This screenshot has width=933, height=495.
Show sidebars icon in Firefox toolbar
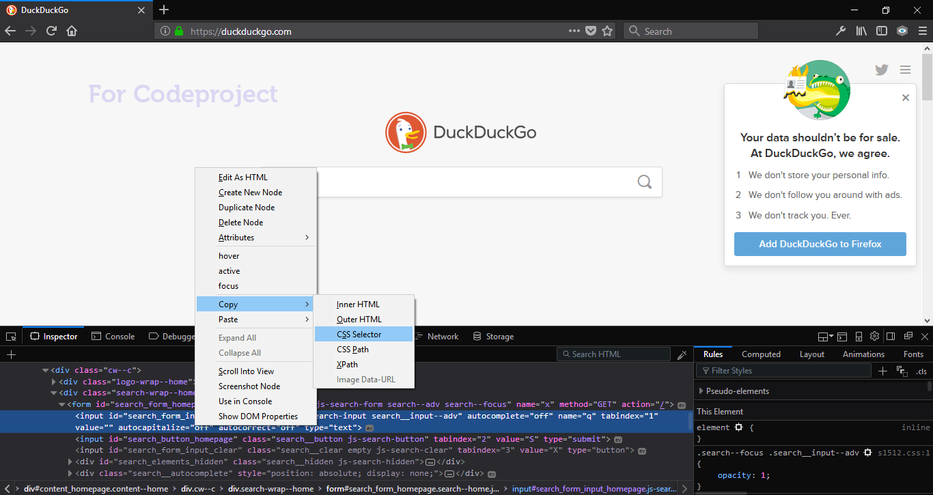(882, 31)
